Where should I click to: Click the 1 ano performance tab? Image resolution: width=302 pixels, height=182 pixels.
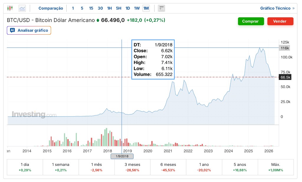(x=204, y=167)
